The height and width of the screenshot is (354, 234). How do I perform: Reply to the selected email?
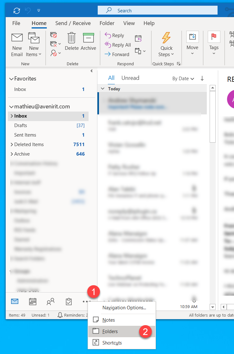114,35
